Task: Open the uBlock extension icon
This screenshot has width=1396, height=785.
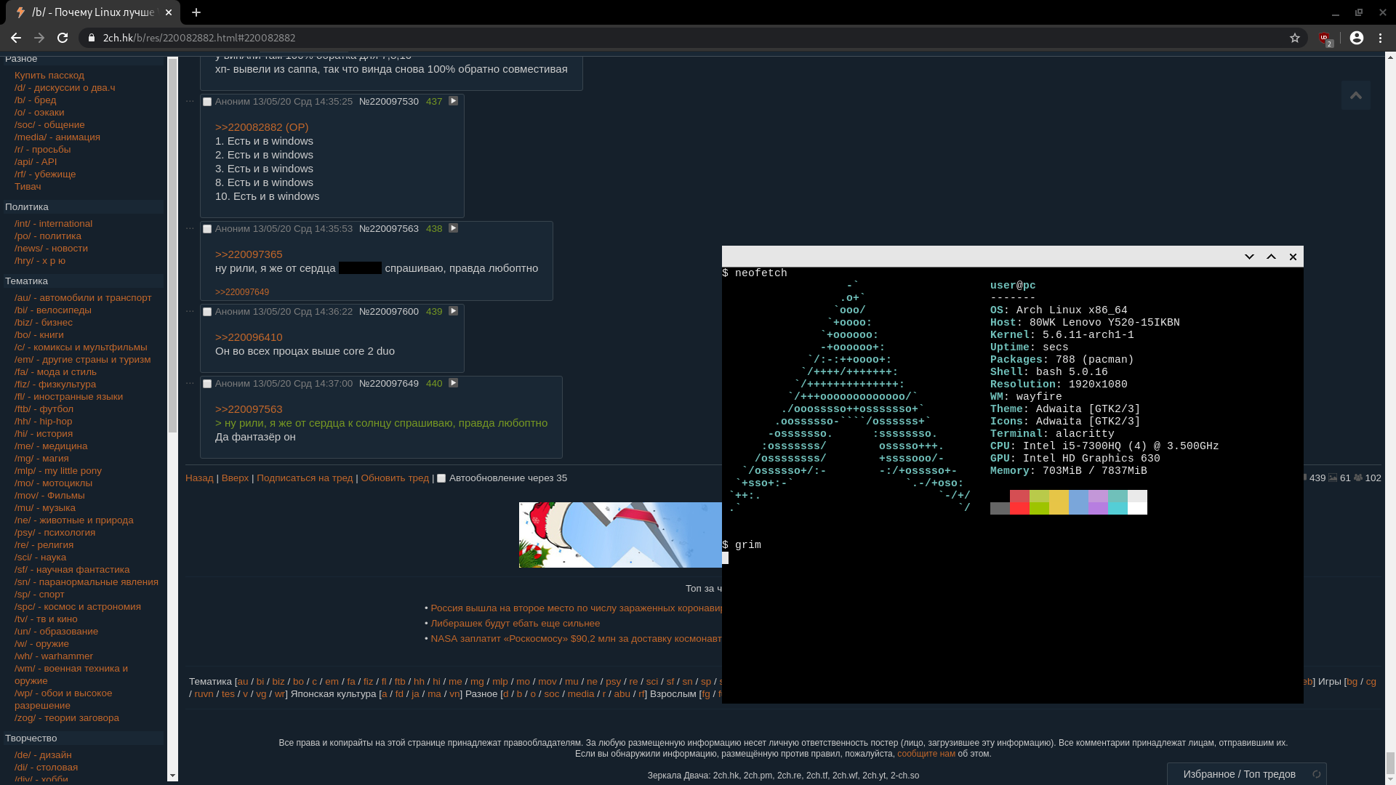Action: (x=1325, y=39)
